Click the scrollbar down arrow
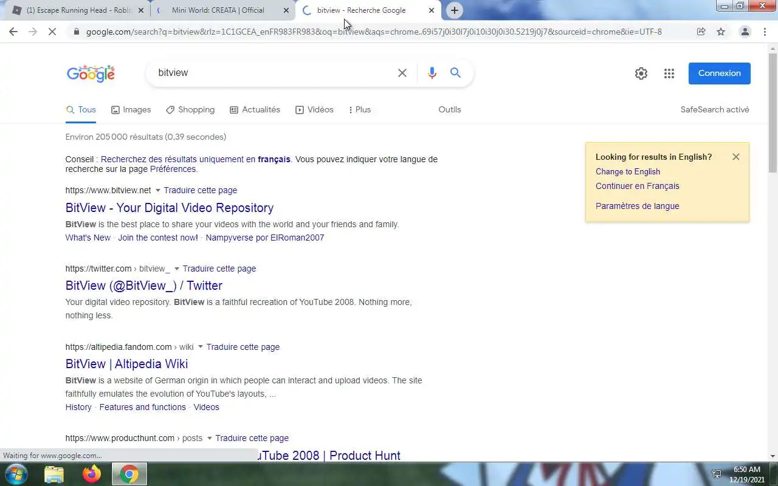The width and height of the screenshot is (778, 486). click(773, 456)
